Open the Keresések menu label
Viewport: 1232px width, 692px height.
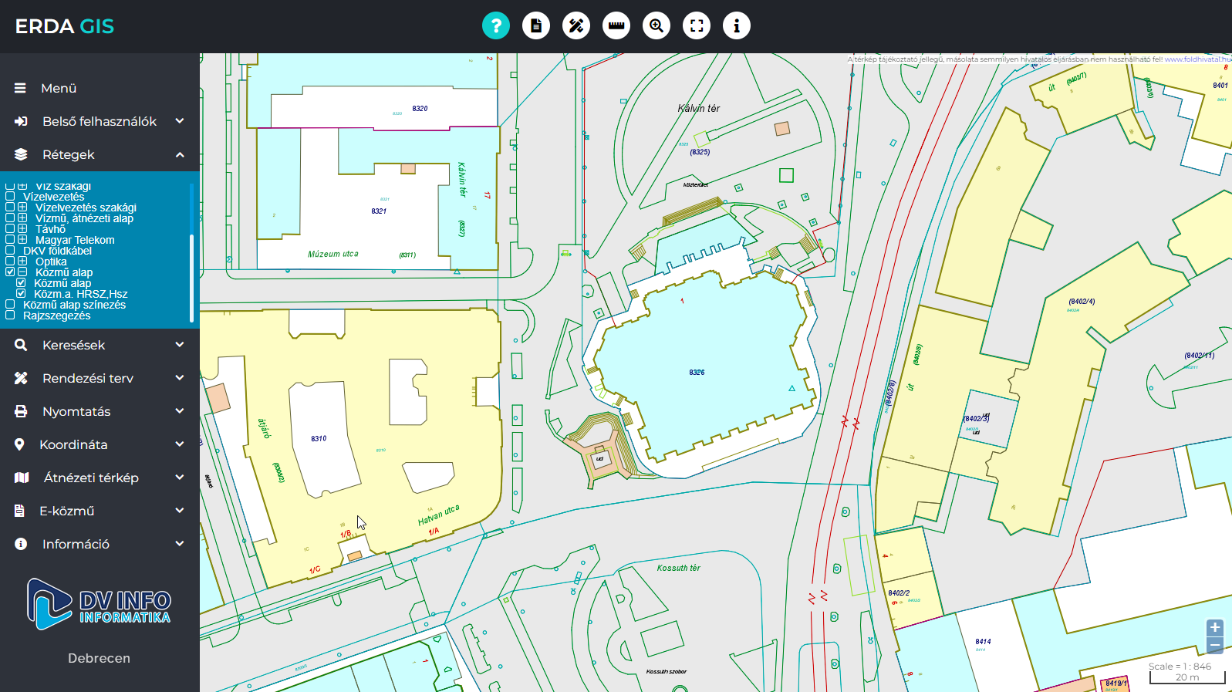click(x=73, y=345)
